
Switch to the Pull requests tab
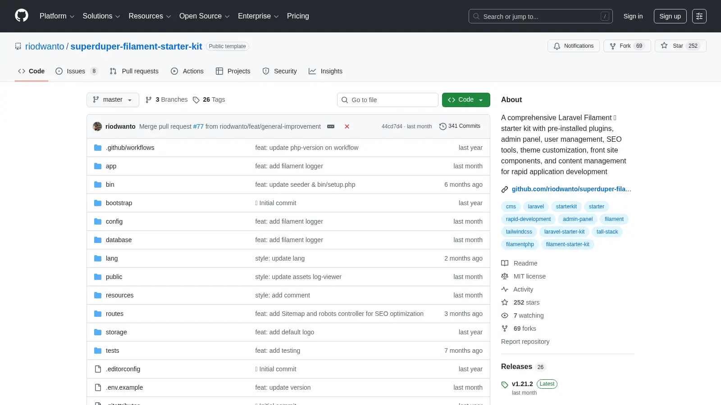point(134,71)
